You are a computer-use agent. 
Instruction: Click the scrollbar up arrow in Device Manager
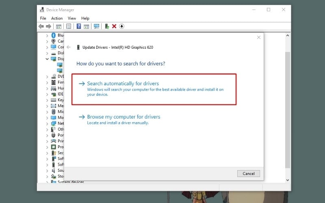click(x=288, y=35)
